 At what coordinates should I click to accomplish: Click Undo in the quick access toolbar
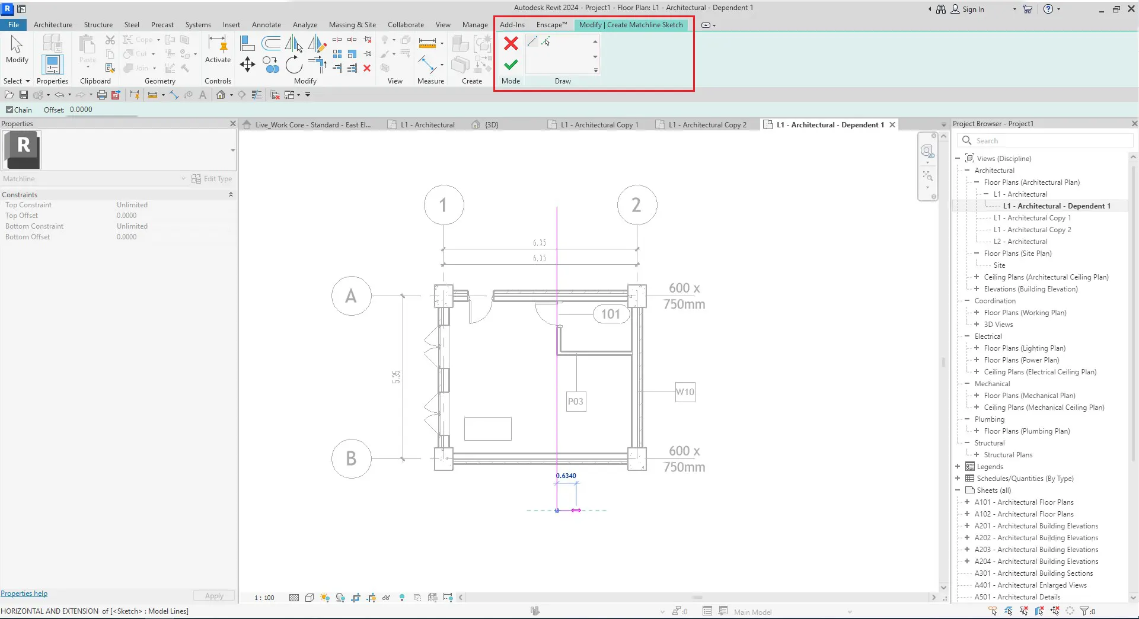tap(59, 95)
